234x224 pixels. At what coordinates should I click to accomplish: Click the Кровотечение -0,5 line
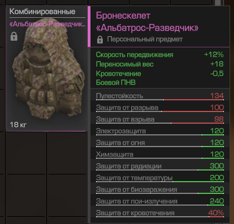click(160, 74)
